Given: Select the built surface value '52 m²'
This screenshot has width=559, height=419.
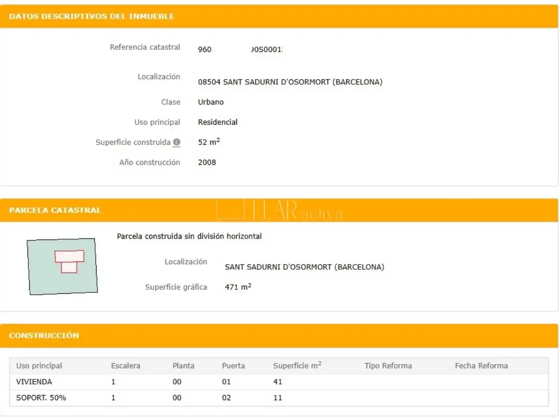Looking at the screenshot, I should (x=209, y=142).
